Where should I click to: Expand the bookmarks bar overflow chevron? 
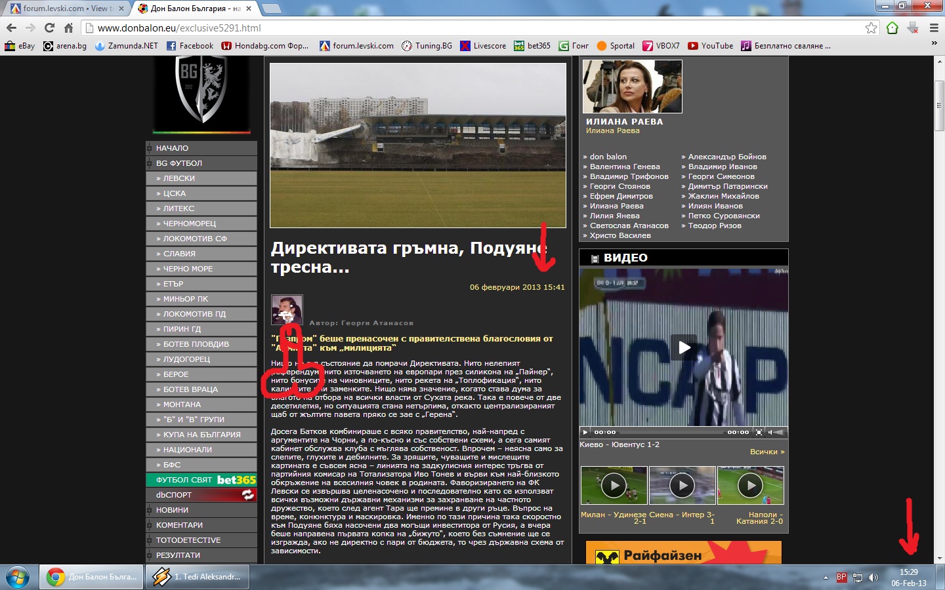point(934,44)
